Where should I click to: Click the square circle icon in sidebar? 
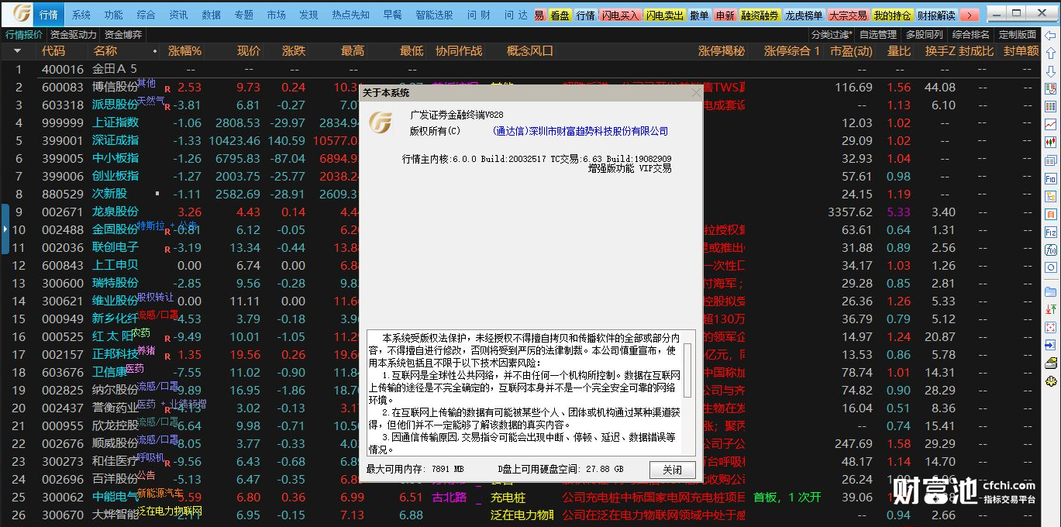1051,267
